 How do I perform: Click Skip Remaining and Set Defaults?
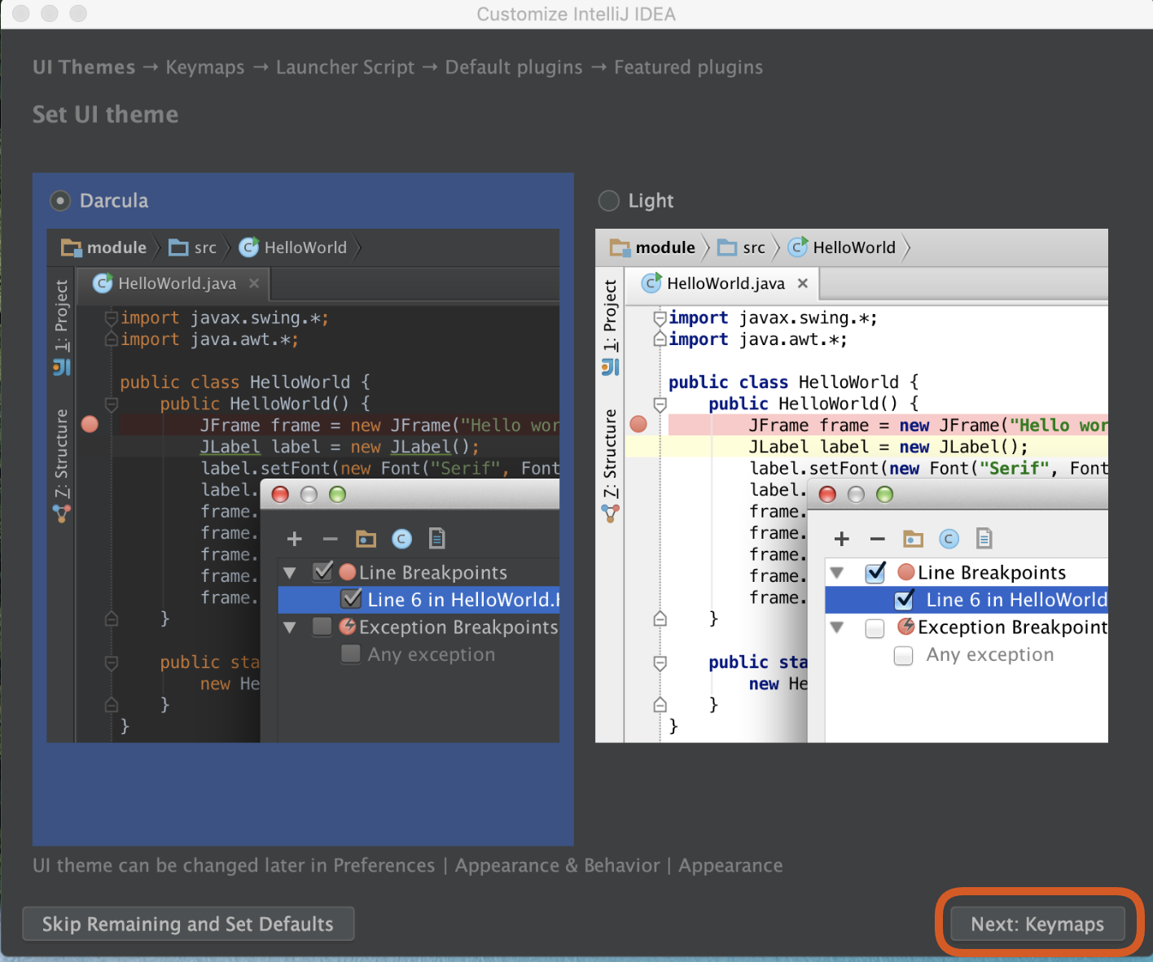188,925
